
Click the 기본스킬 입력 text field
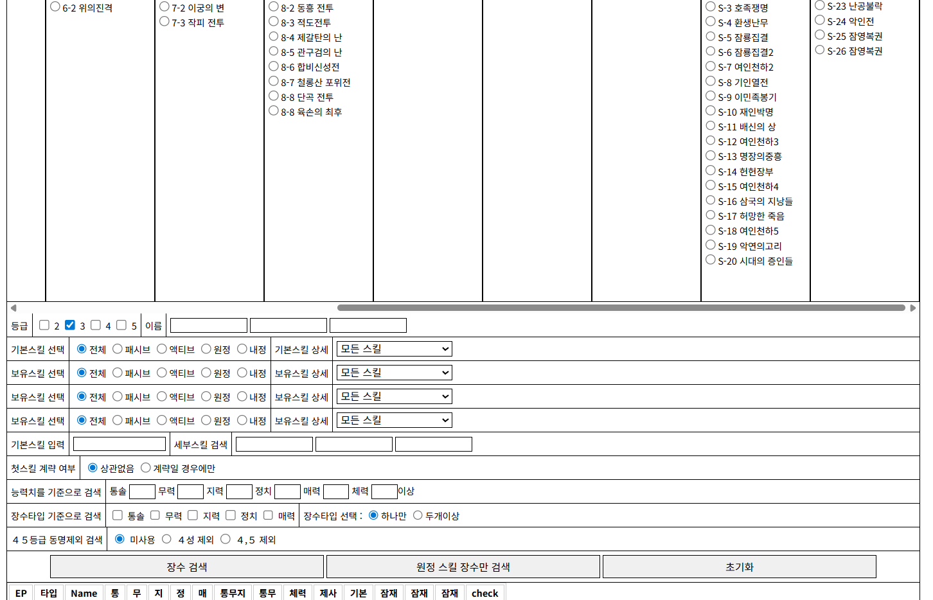point(120,444)
